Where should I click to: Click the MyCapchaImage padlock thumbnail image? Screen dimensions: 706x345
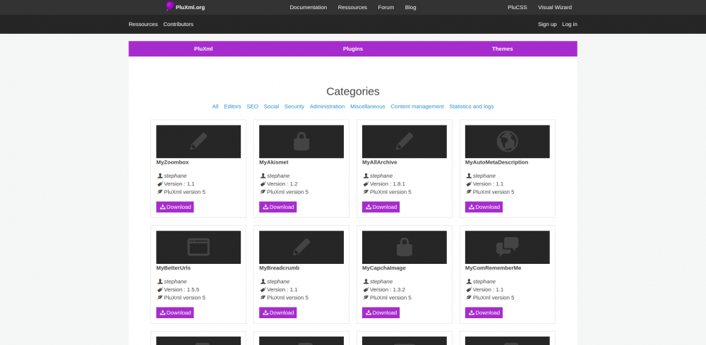coord(405,248)
